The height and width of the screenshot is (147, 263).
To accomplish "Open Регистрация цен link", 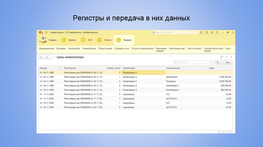I will coord(177,48).
